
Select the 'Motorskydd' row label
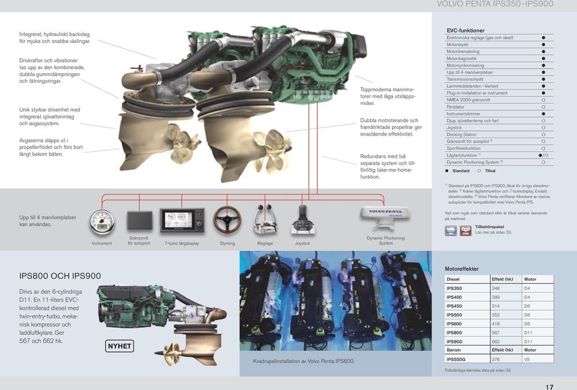pyautogui.click(x=457, y=44)
